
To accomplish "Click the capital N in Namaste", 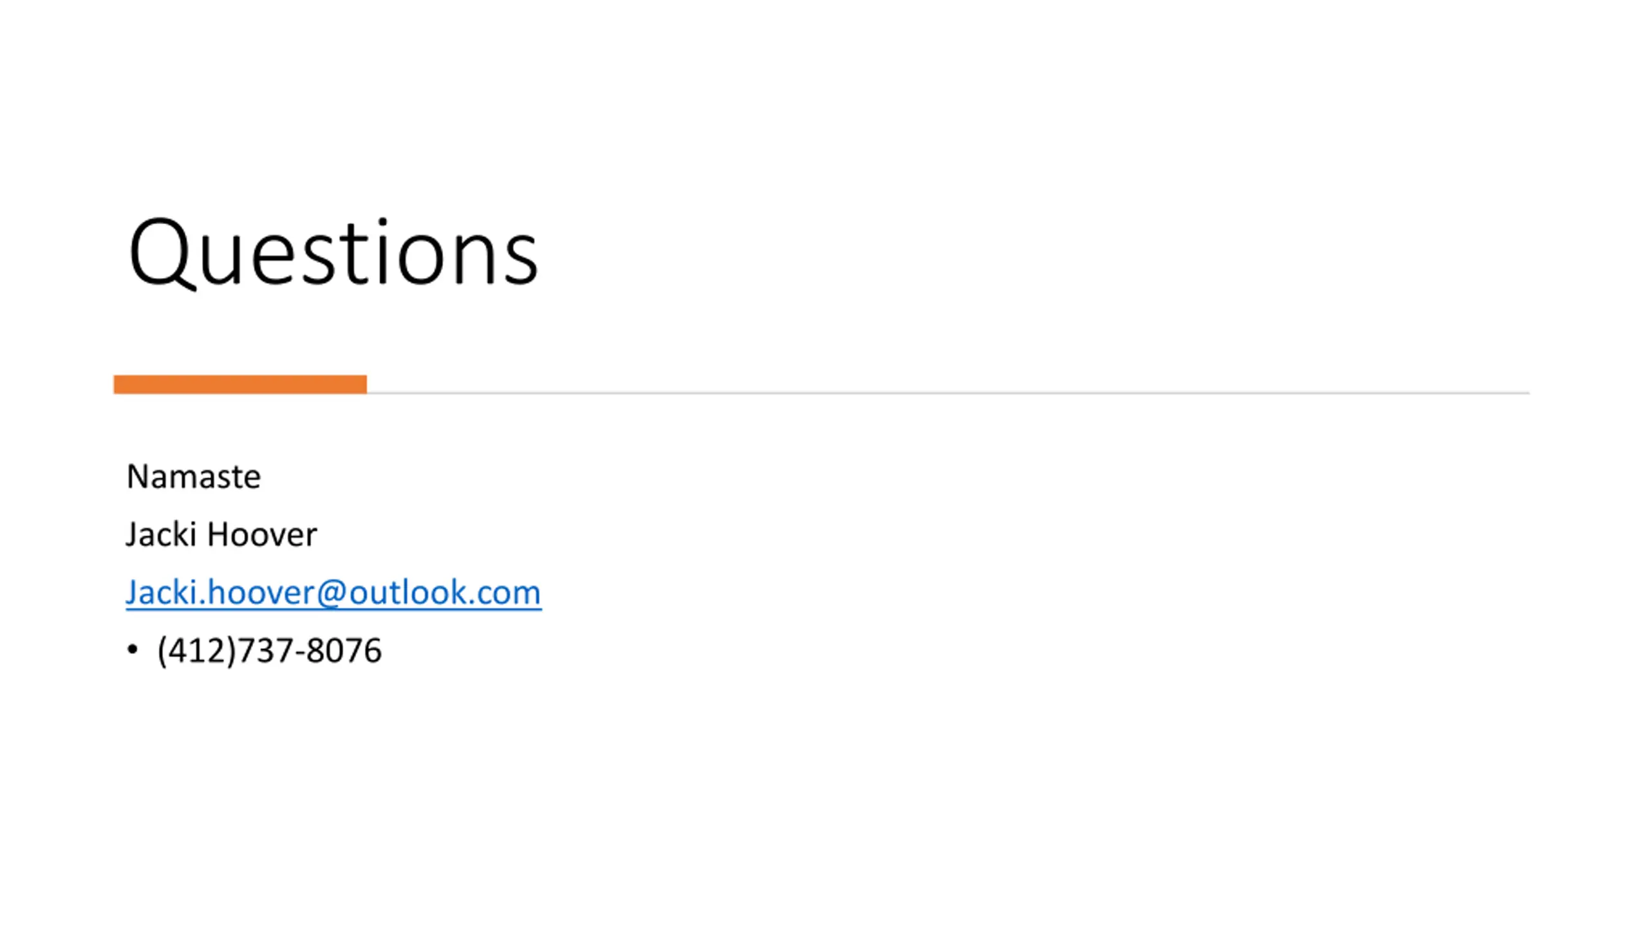I will click(138, 477).
